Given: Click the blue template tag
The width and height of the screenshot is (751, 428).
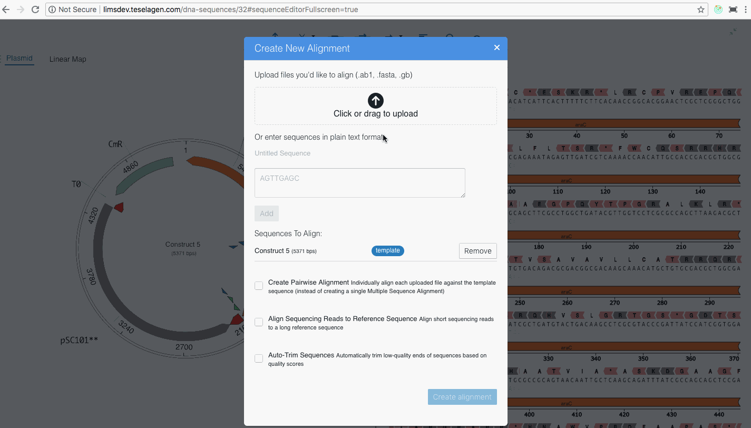Looking at the screenshot, I should (x=388, y=251).
